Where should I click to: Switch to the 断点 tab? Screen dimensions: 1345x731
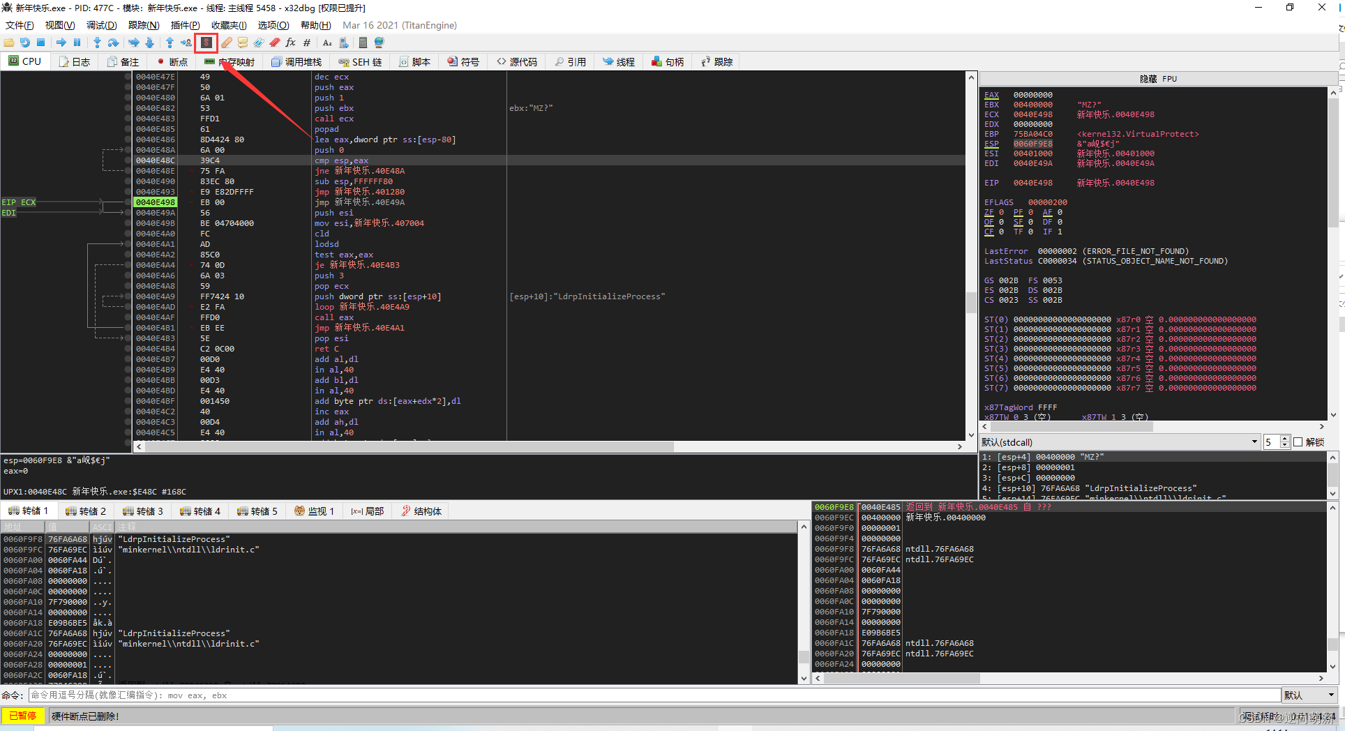[172, 62]
